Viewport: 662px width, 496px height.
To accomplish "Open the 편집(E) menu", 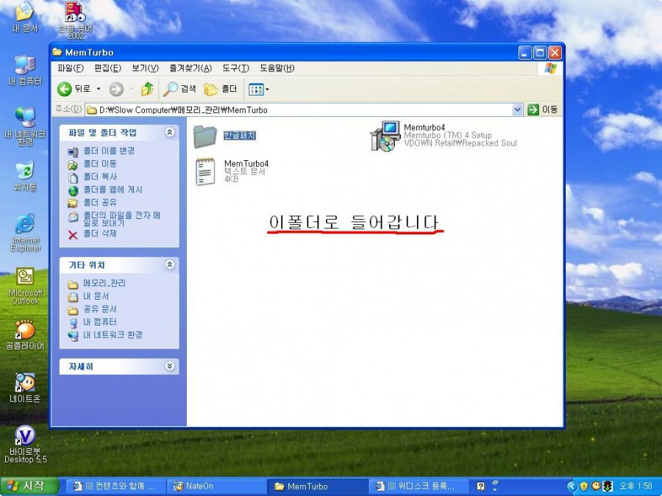I will 107,68.
